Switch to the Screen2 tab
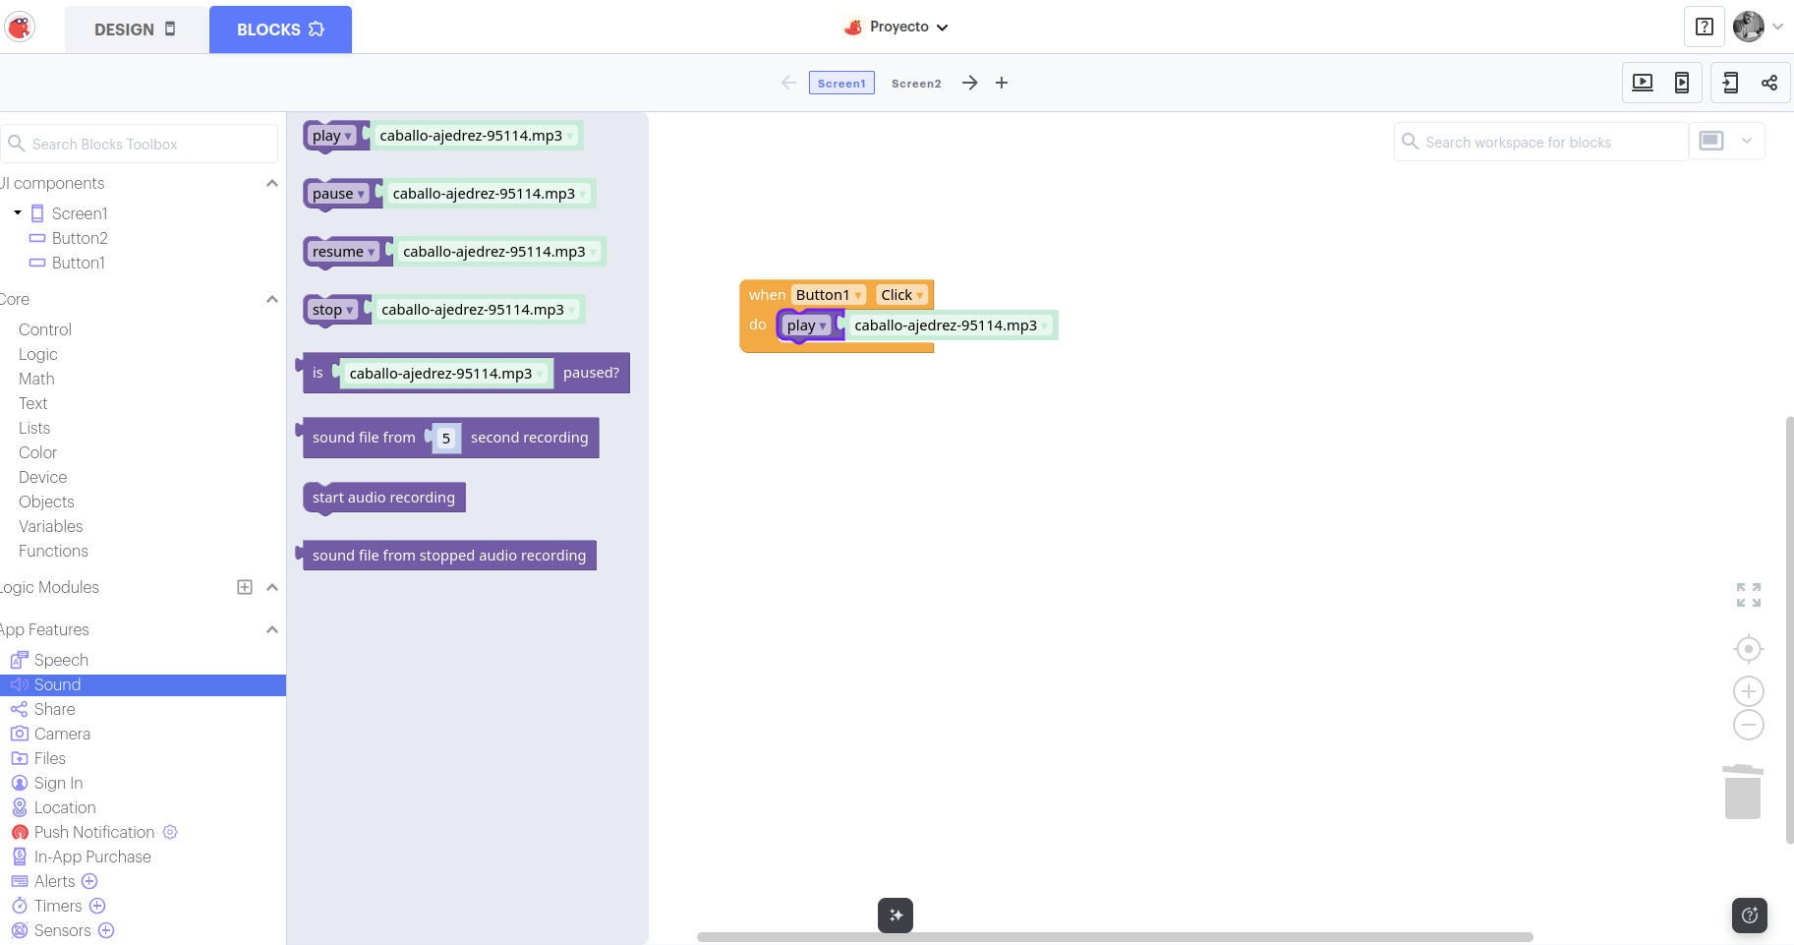Viewport: 1794px width, 945px height. point(915,84)
